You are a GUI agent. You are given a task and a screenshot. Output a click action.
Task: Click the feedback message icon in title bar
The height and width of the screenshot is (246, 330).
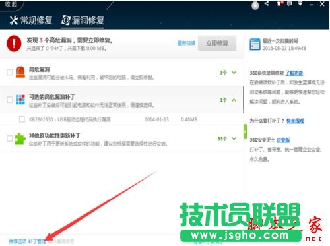click(x=290, y=4)
